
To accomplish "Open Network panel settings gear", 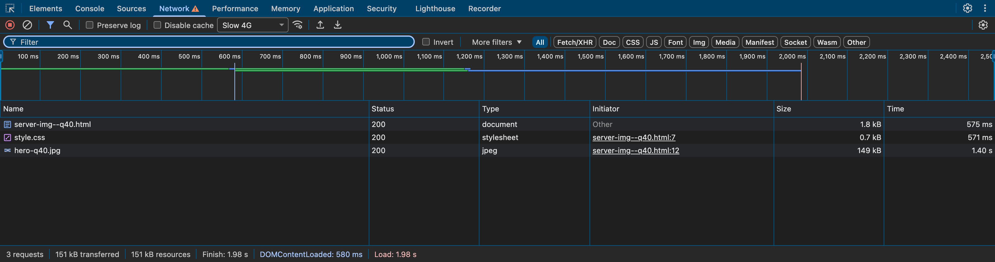I will (983, 25).
